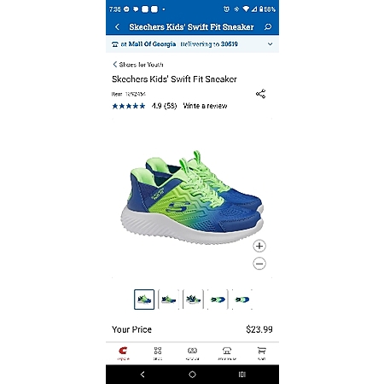
Task: Tap the Android home navigation button
Action: (192, 375)
